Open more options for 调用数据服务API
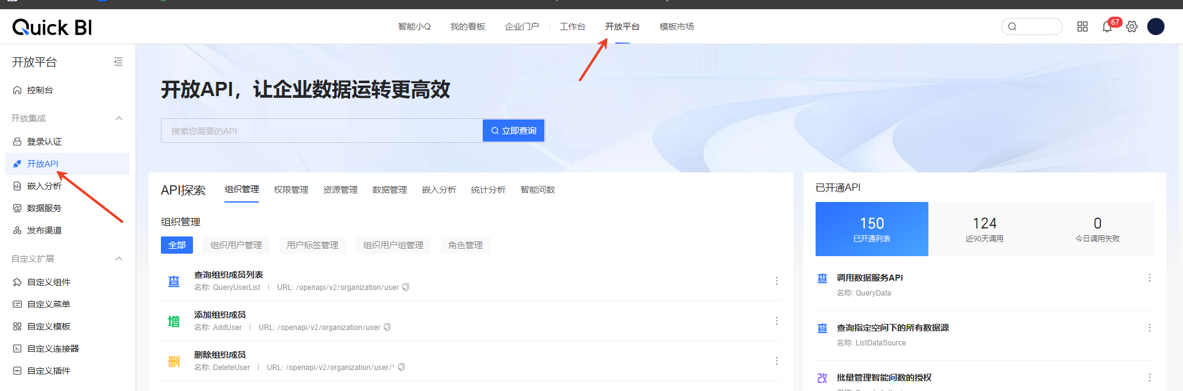Image resolution: width=1183 pixels, height=391 pixels. (1149, 278)
